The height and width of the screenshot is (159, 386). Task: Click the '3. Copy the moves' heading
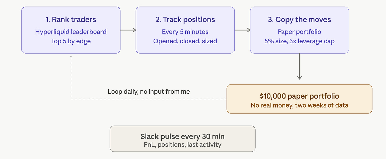click(x=299, y=20)
